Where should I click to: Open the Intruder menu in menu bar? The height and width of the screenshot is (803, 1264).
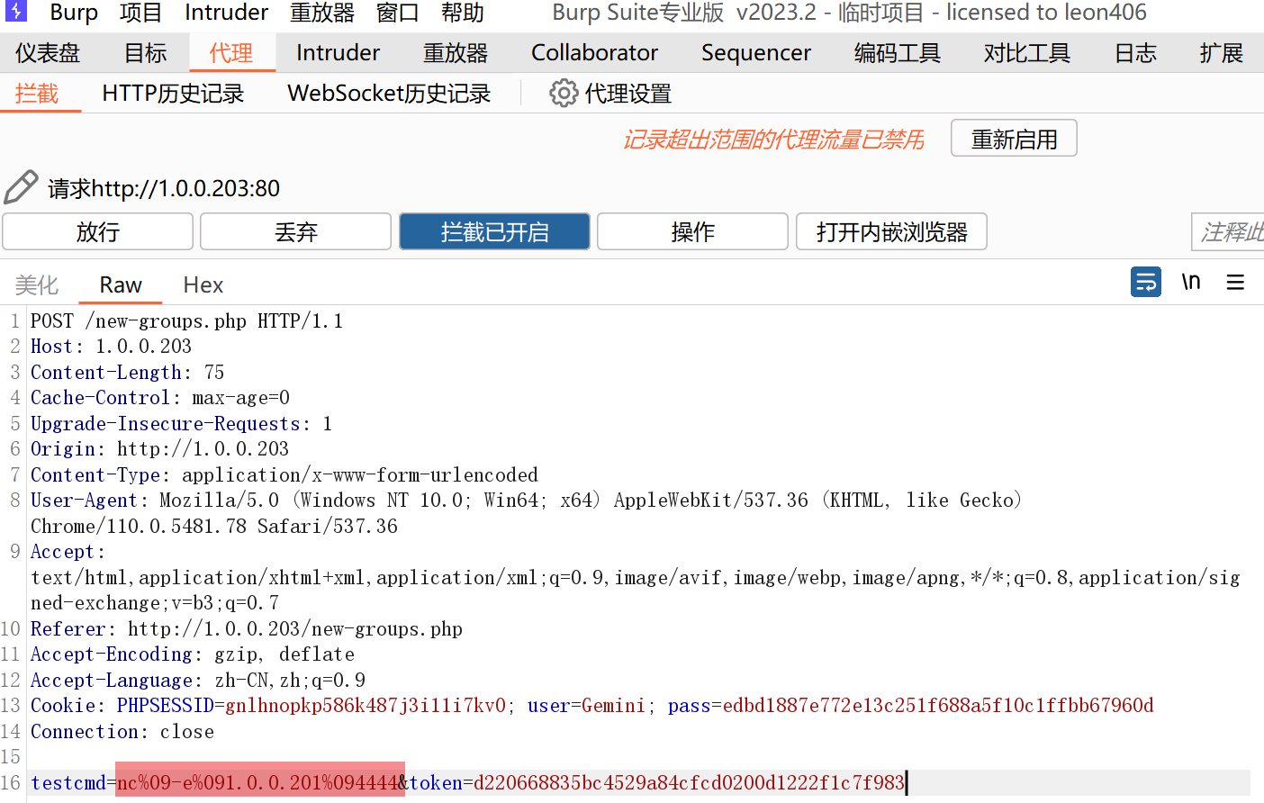pyautogui.click(x=226, y=13)
